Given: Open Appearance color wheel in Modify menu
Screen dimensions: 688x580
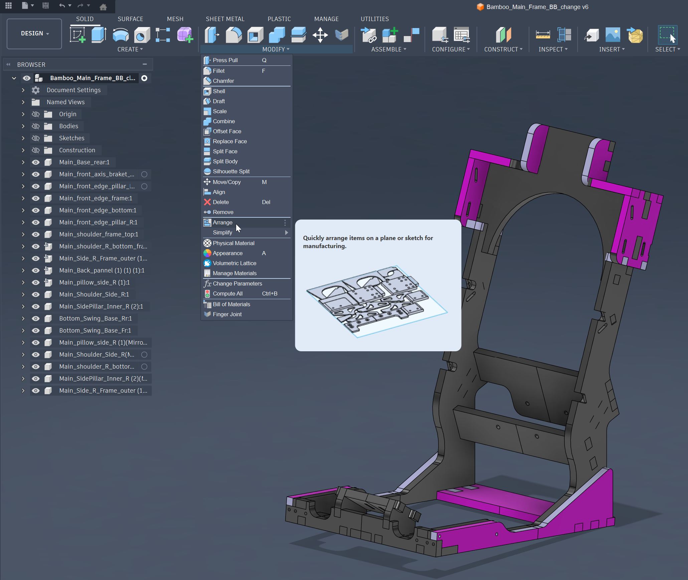Looking at the screenshot, I should (x=207, y=253).
